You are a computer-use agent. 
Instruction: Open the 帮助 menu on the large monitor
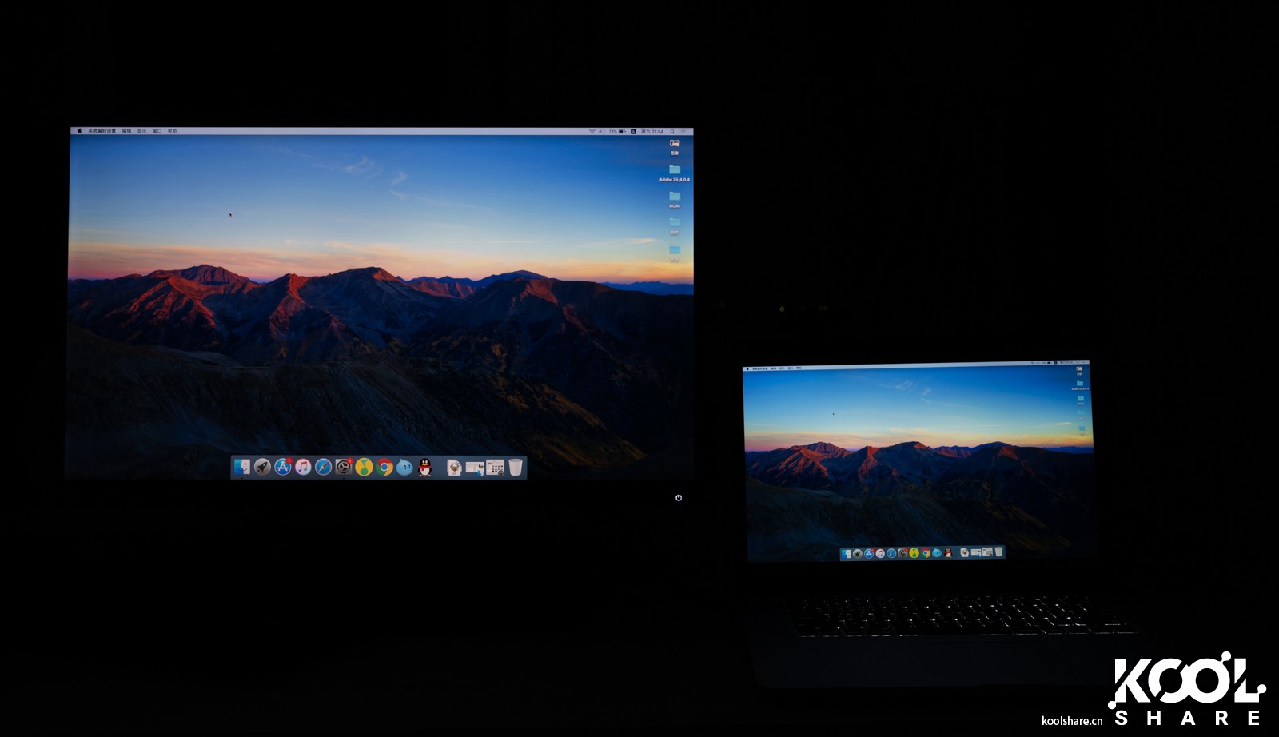pos(172,131)
